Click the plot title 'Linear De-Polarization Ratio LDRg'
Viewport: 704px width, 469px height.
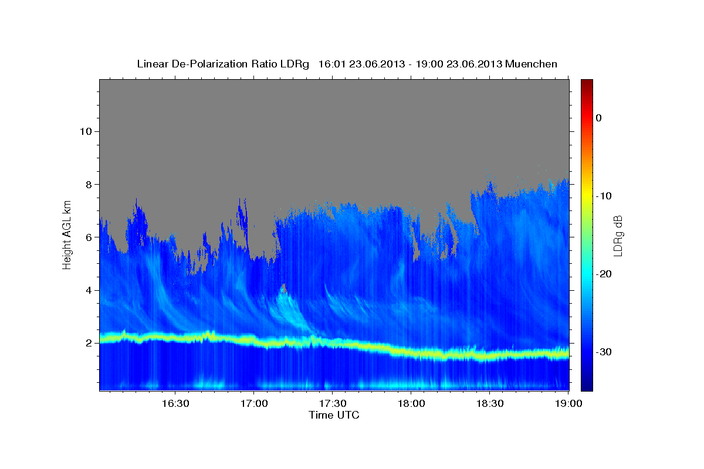pos(222,64)
